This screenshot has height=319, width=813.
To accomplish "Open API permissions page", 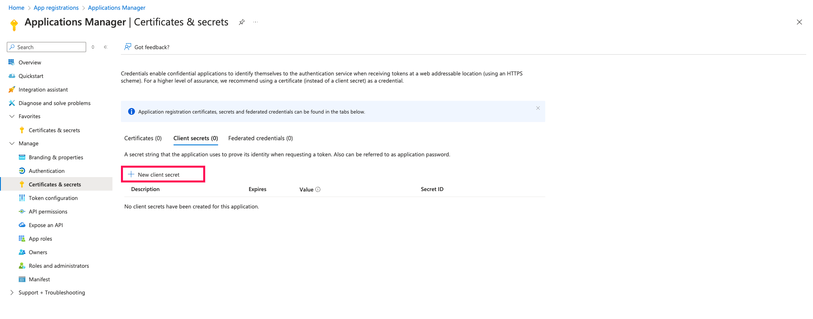I will tap(48, 211).
